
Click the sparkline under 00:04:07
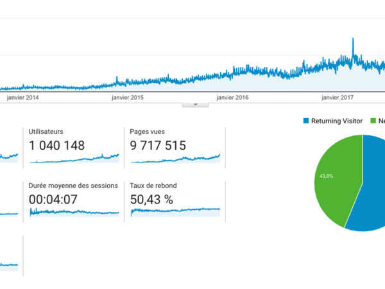(x=74, y=212)
